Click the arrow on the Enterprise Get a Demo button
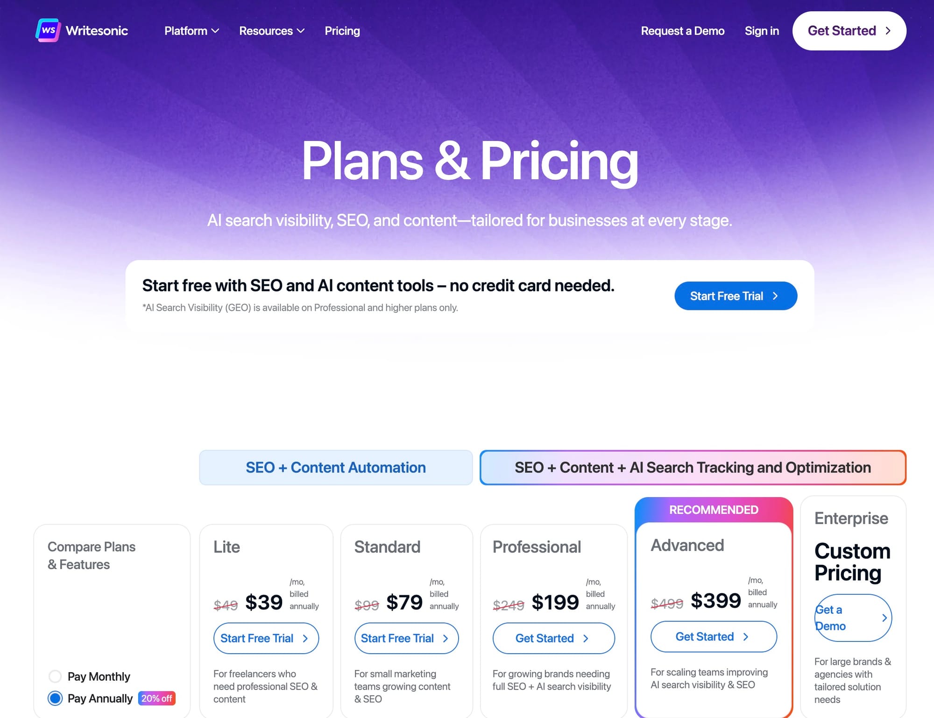 point(884,617)
